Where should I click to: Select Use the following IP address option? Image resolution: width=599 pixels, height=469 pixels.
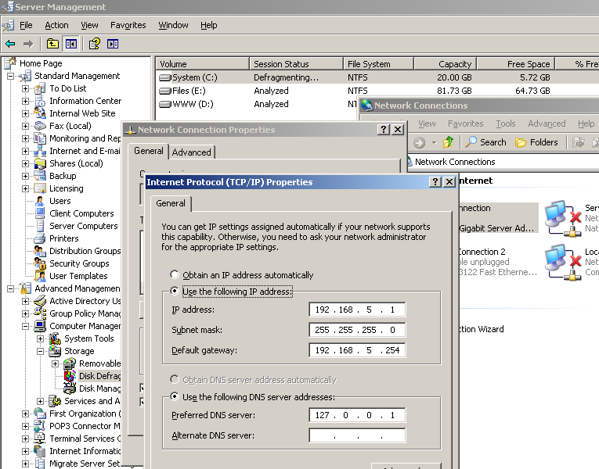coord(175,292)
